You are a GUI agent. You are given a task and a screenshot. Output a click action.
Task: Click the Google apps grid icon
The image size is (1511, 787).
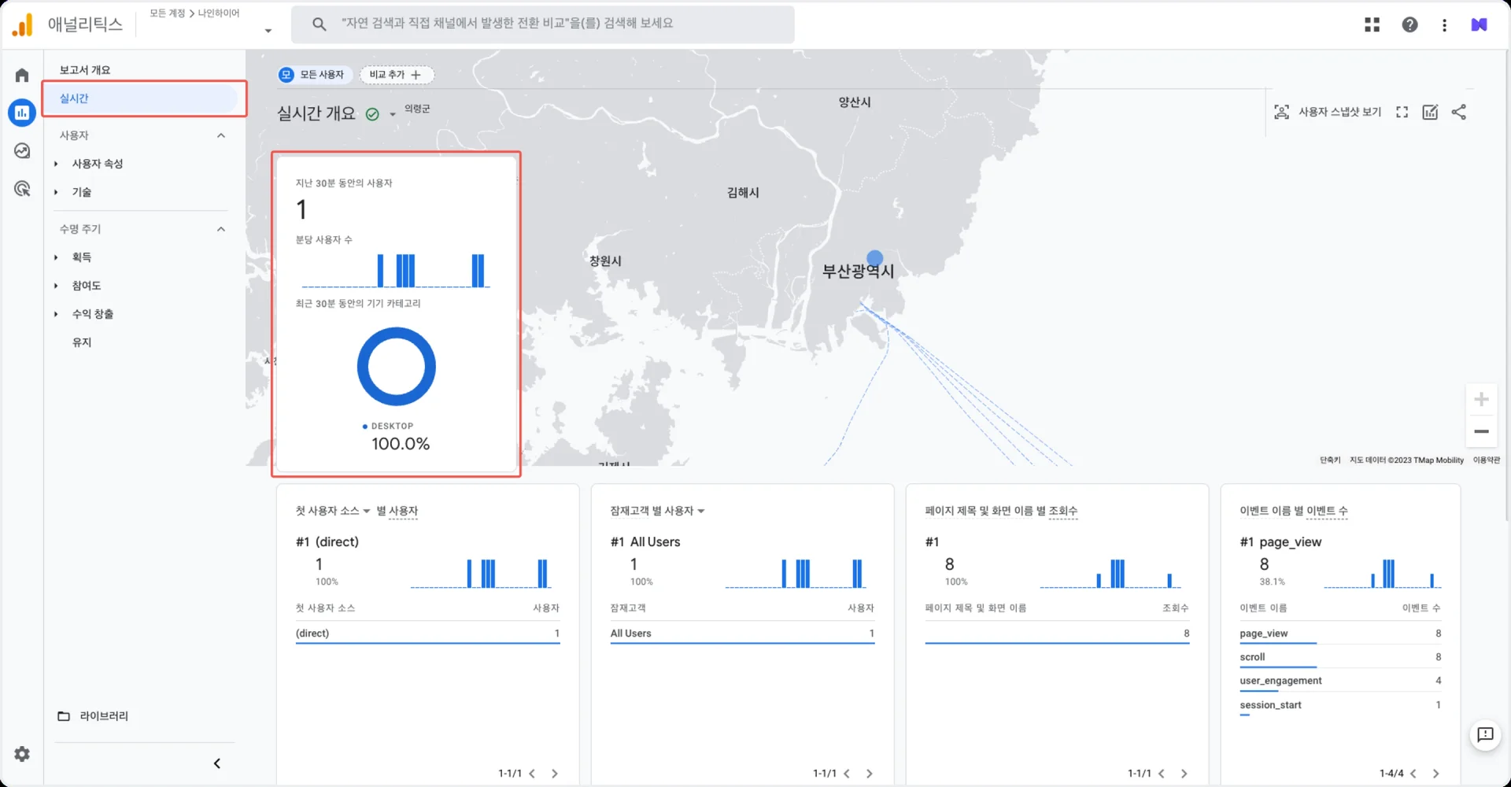click(1372, 25)
